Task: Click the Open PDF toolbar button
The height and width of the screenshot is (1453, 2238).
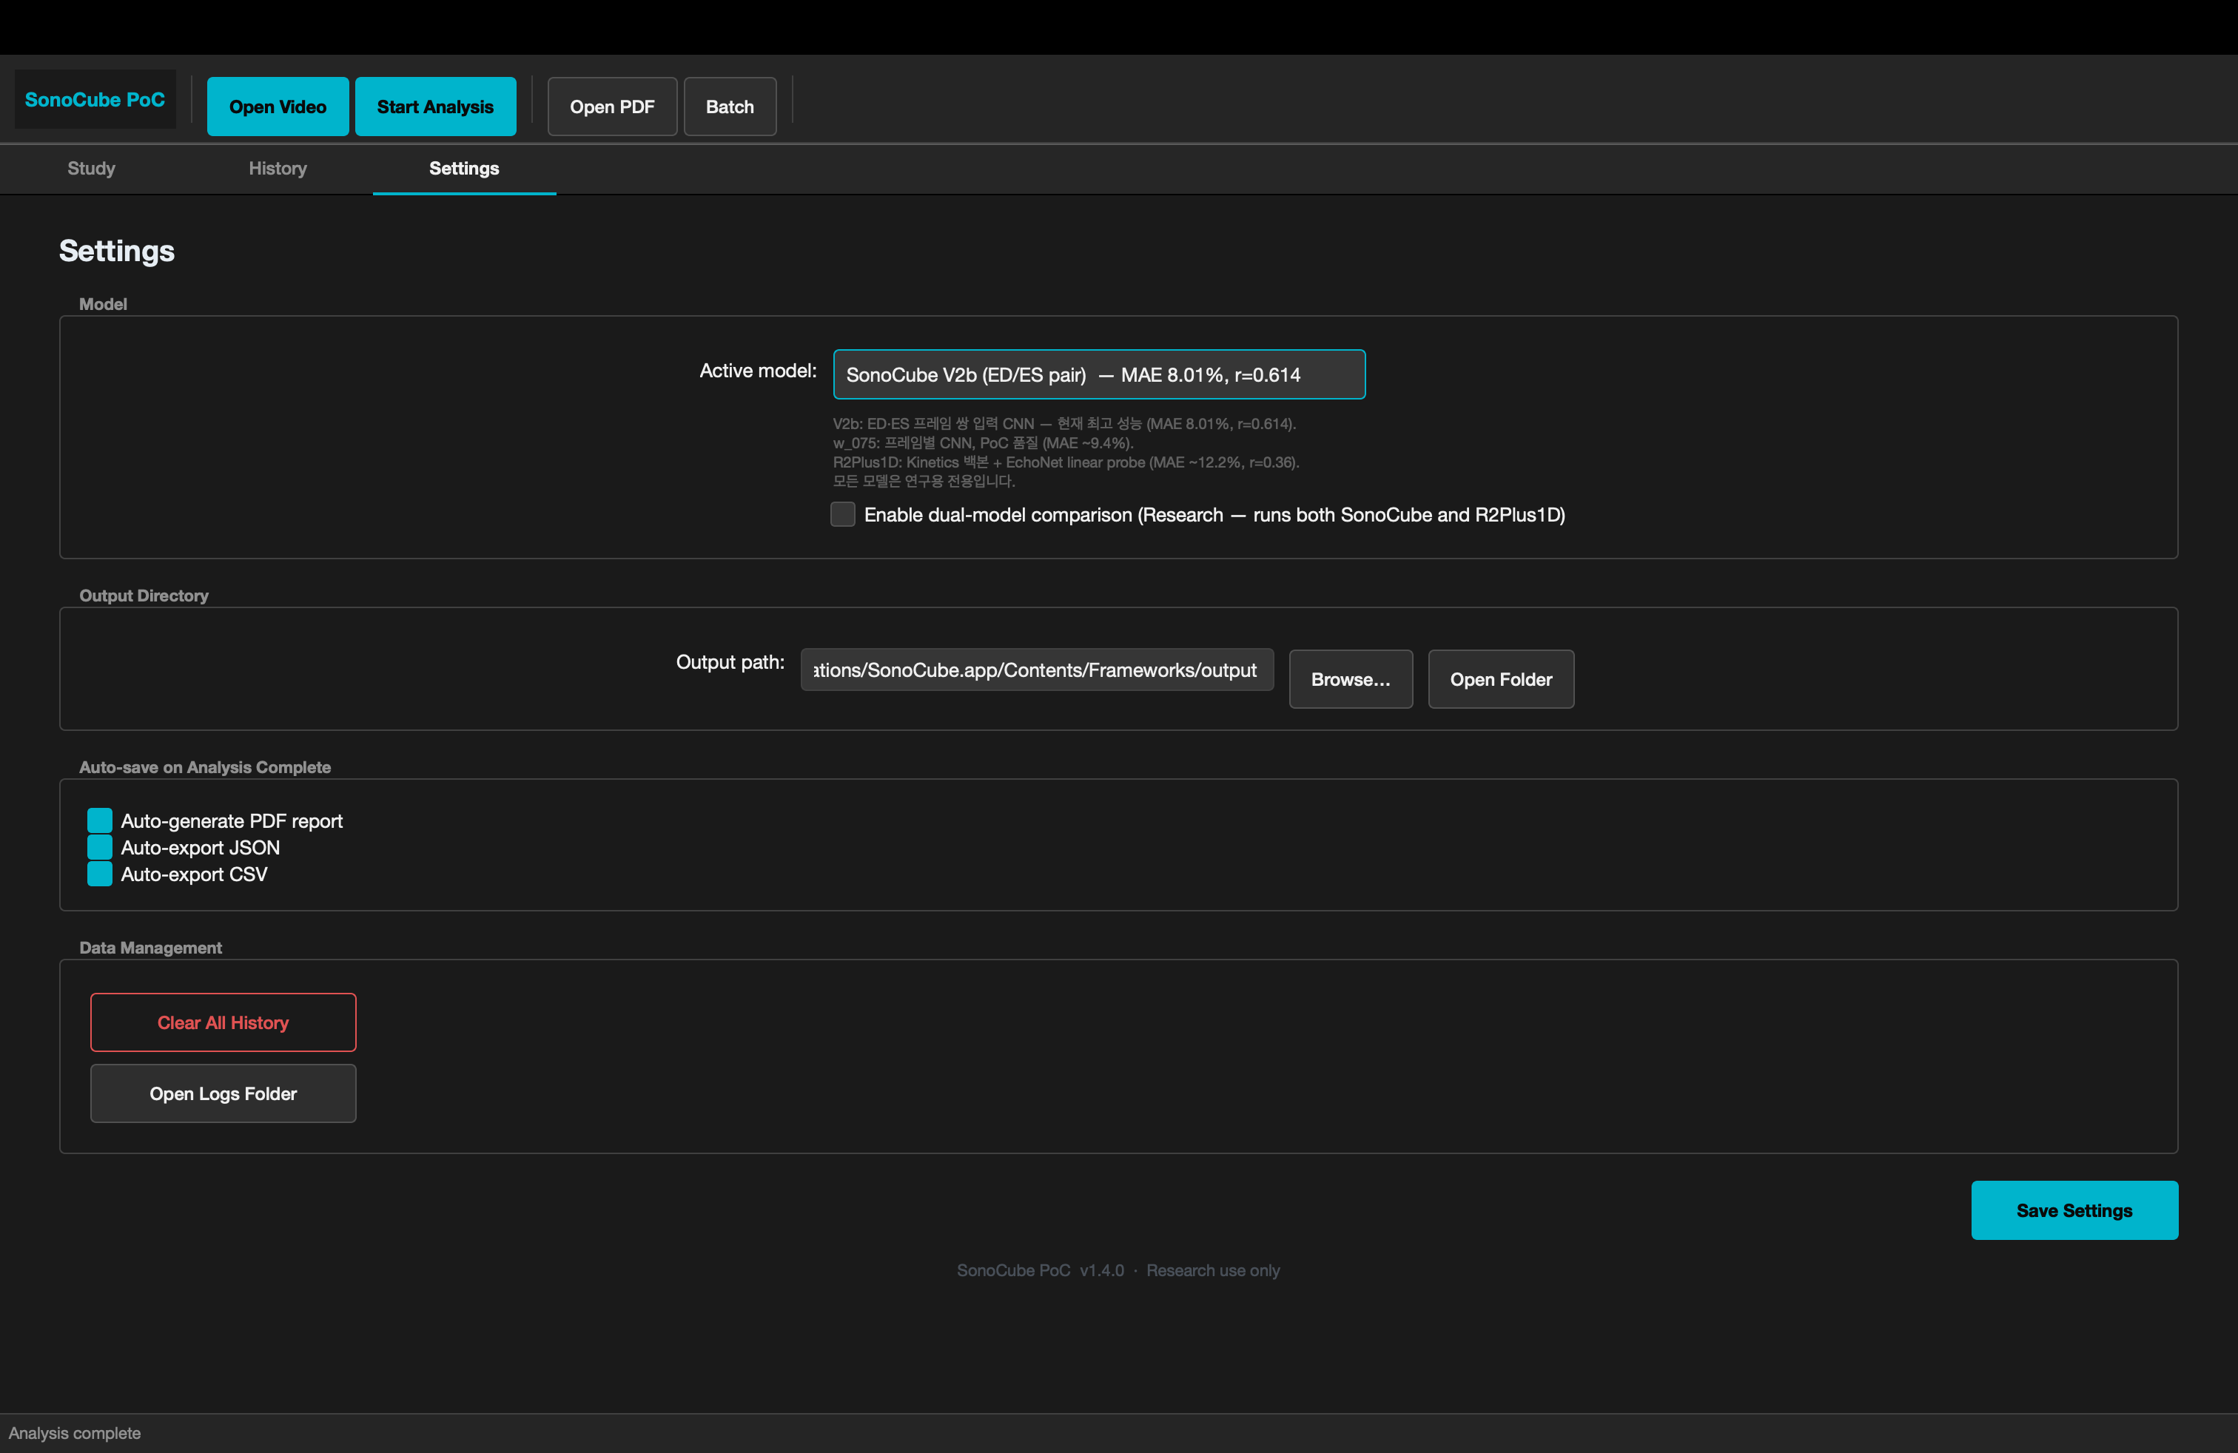Action: (x=612, y=107)
